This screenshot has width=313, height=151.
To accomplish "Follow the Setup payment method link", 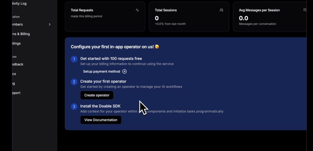I will [x=102, y=71].
